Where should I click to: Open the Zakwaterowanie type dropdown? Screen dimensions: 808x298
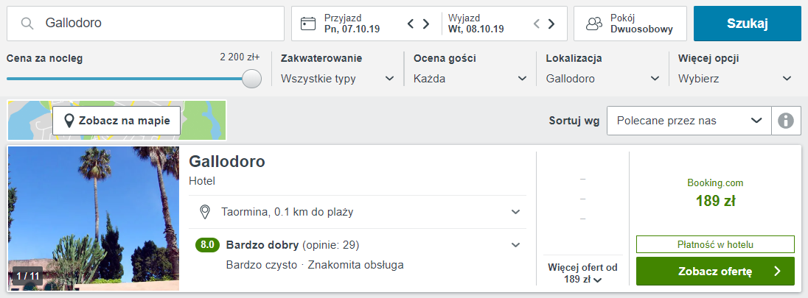pyautogui.click(x=337, y=79)
